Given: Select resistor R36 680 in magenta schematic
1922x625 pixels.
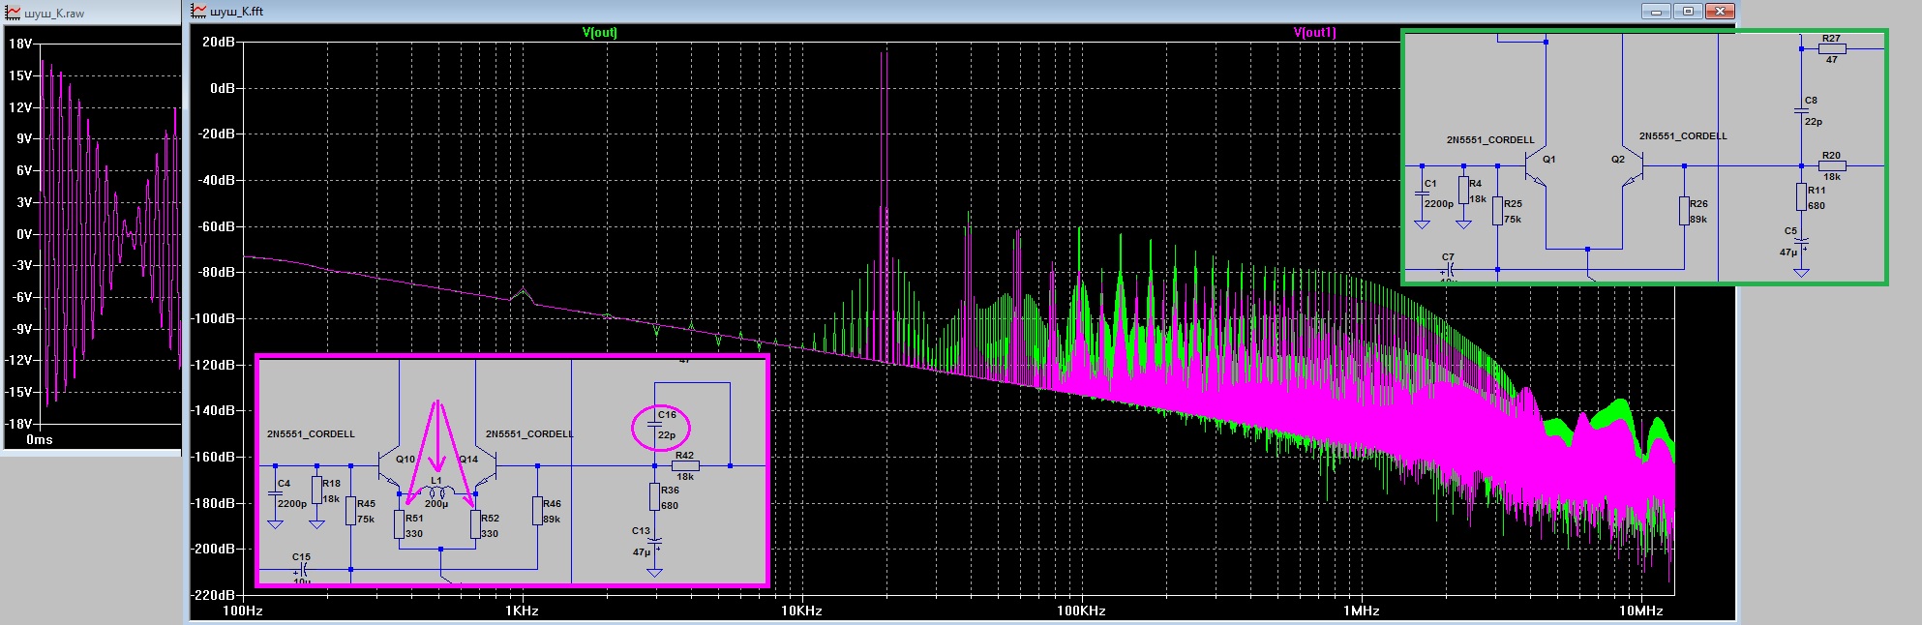Looking at the screenshot, I should click(x=655, y=496).
